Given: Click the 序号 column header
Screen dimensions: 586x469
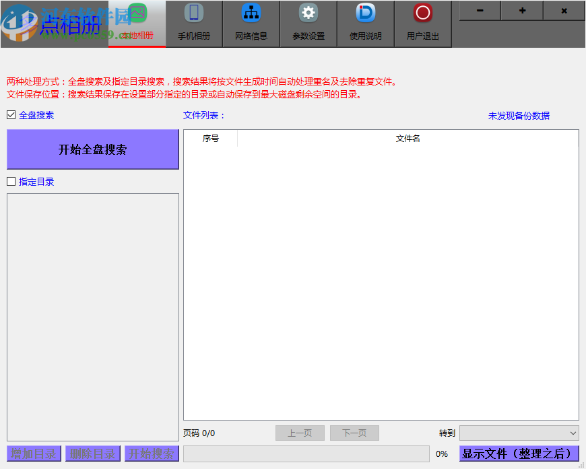Looking at the screenshot, I should point(210,139).
